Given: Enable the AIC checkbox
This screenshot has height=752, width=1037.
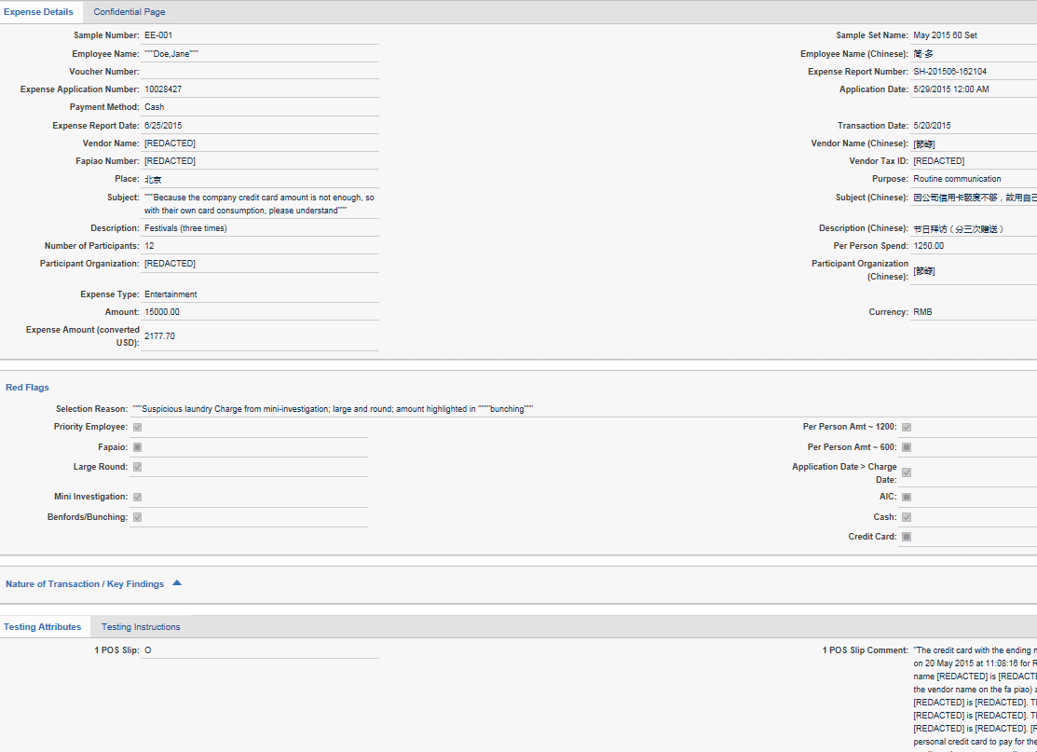Looking at the screenshot, I should coord(907,497).
